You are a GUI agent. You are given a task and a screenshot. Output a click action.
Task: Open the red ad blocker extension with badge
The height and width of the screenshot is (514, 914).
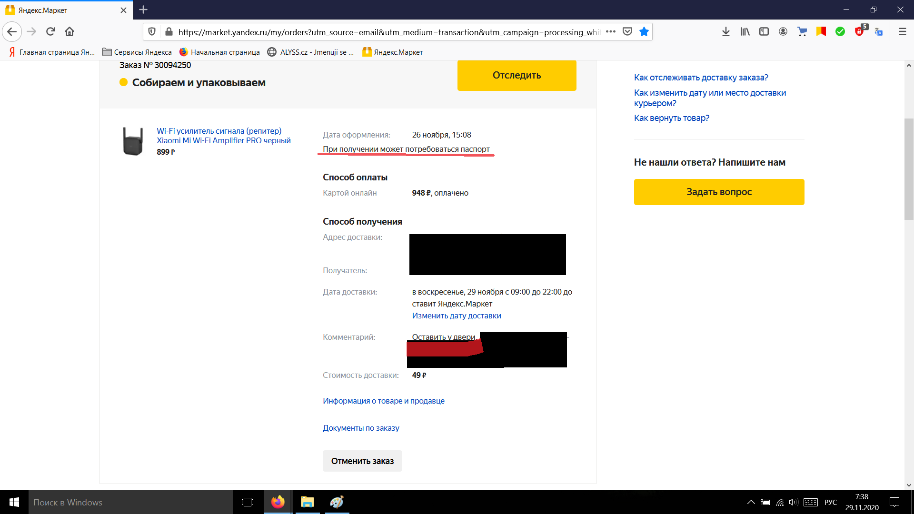[860, 31]
